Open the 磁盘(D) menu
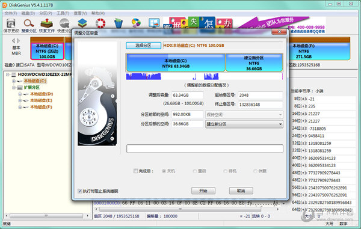This screenshot has width=361, height=229. tap(28, 13)
